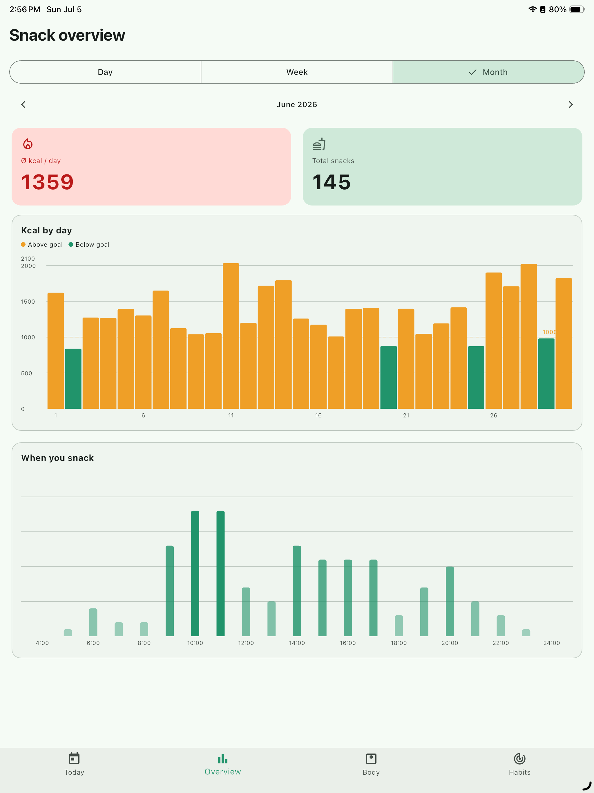Select the tallest bar on day 11

click(231, 336)
